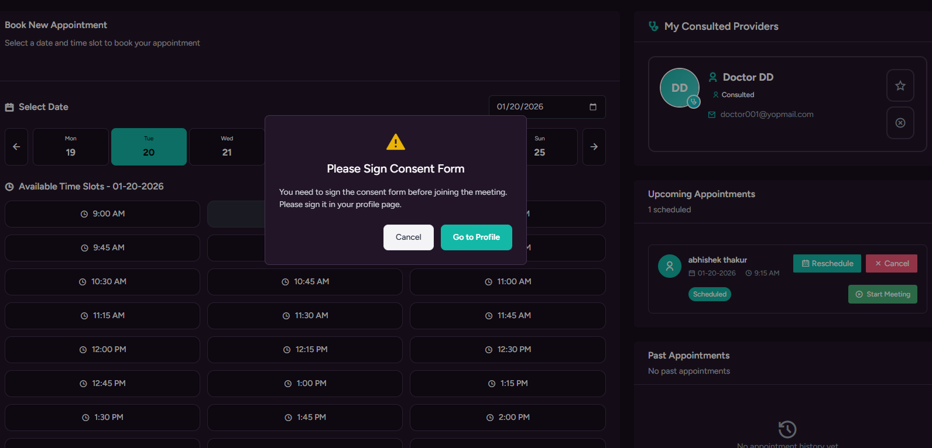Cancel the abhishek thakur appointment
The image size is (932, 448).
click(x=891, y=264)
